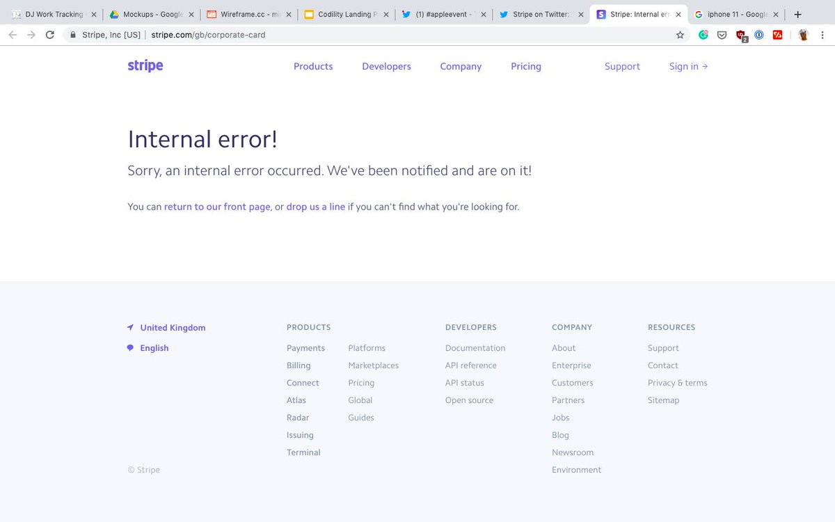Open the Contact footer link

click(x=663, y=365)
